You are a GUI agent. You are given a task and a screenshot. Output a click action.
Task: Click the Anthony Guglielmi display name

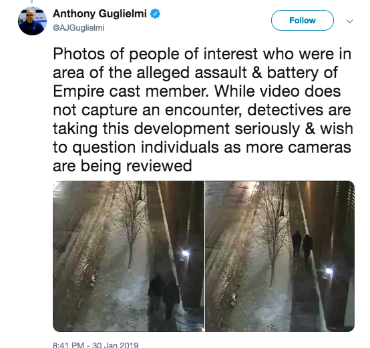pyautogui.click(x=100, y=13)
